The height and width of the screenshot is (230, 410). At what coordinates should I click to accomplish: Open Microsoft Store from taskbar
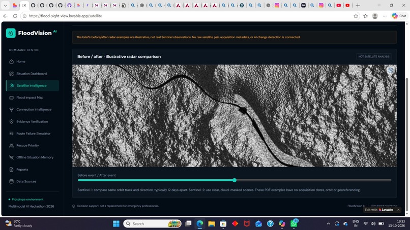(x=223, y=224)
